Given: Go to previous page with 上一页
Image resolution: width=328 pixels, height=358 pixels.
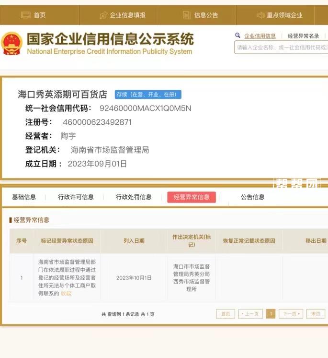Looking at the screenshot, I should (250, 314).
